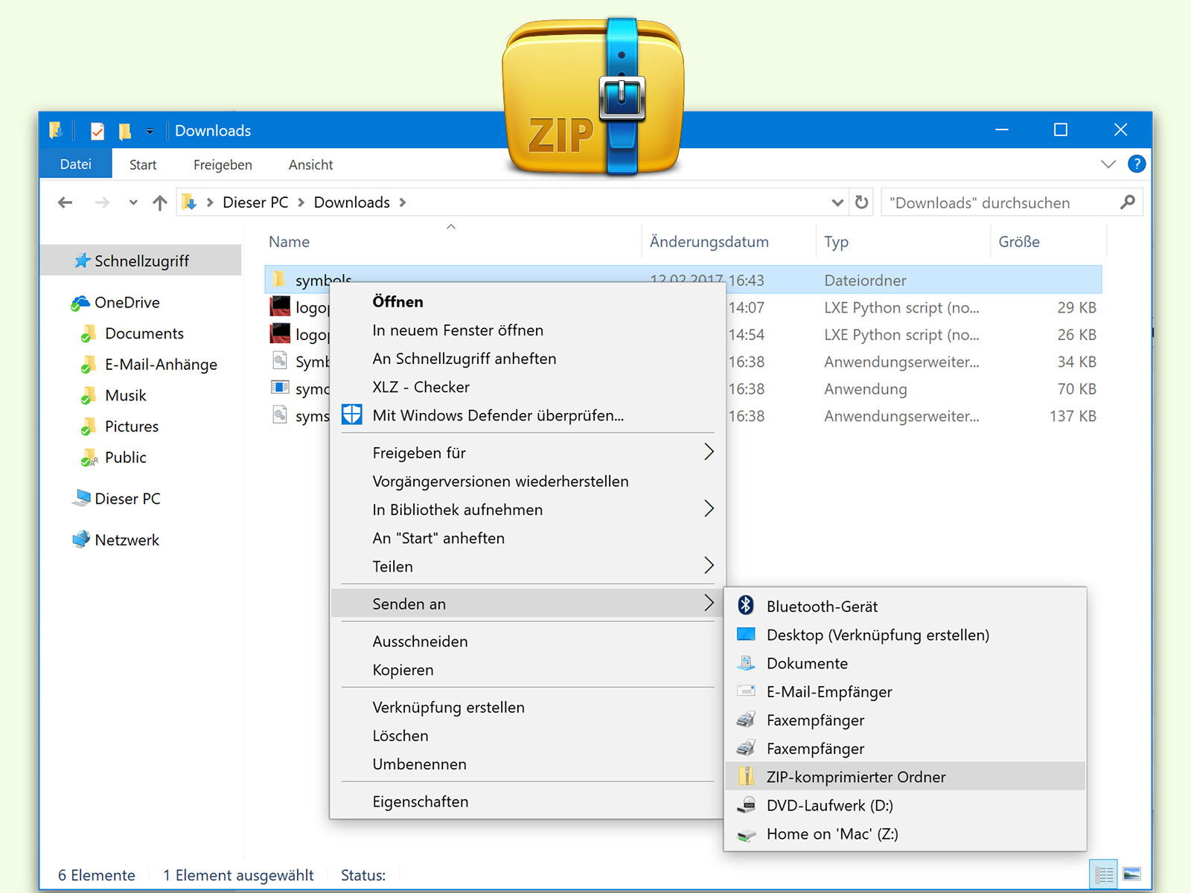Switch to the Start ribbon tab
Image resolution: width=1191 pixels, height=893 pixels.
143,164
